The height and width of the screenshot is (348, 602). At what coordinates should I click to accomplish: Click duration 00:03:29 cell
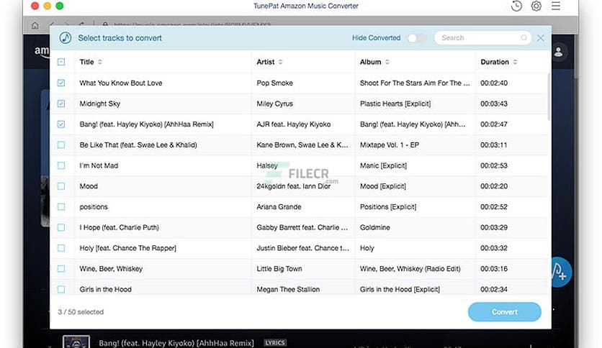tap(494, 227)
